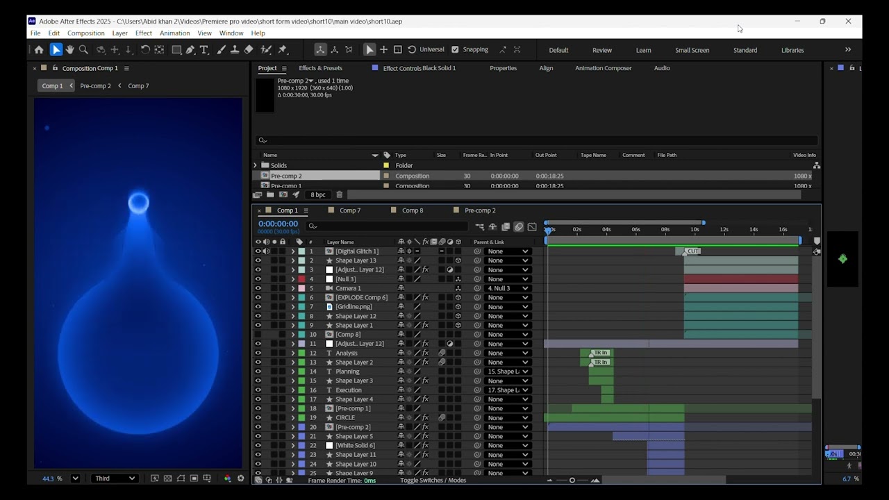The width and height of the screenshot is (889, 500).
Task: Toggle the Snapping checkbox
Action: coord(455,50)
